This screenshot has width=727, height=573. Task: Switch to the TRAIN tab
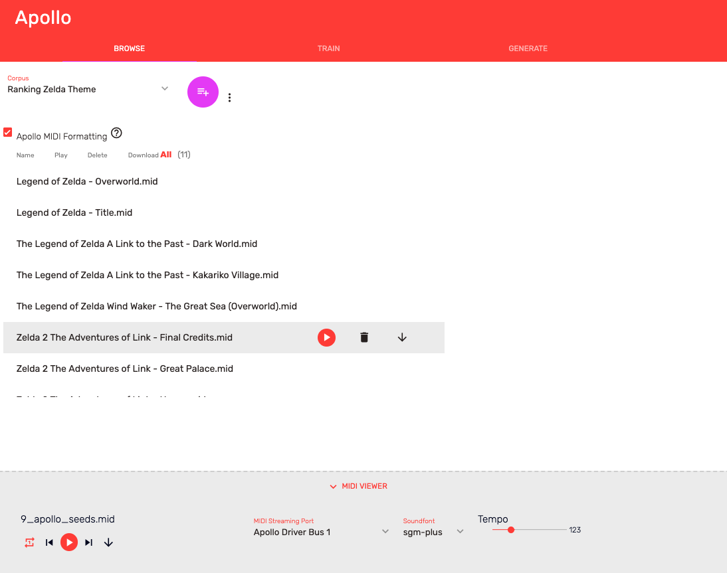[329, 48]
